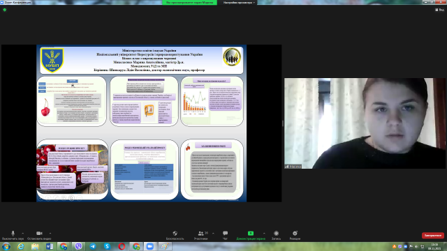The width and height of the screenshot is (447, 251).
Task: Expand share options arrow beside Share Screen
Action: point(264,234)
